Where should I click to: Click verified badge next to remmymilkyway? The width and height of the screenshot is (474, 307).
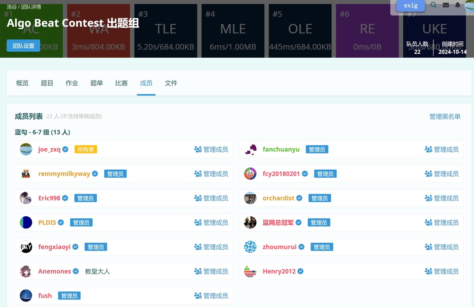95,174
